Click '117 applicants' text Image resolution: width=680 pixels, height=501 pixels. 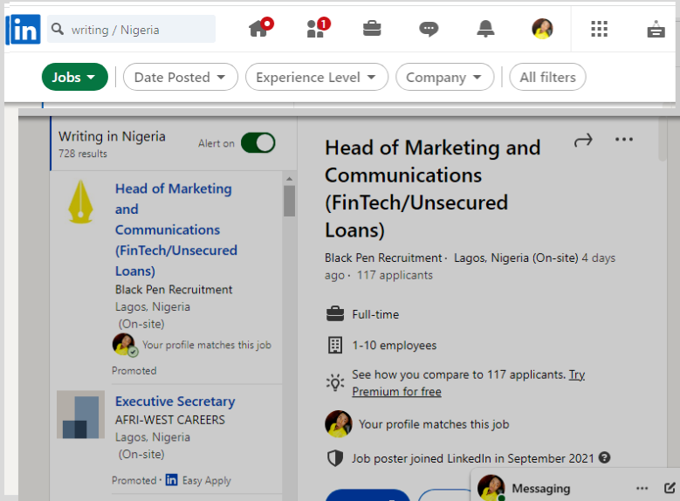395,275
